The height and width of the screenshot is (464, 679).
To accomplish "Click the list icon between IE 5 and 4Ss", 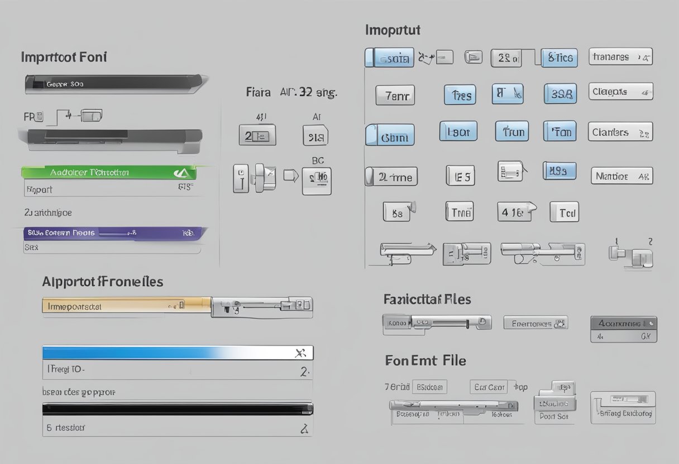I will 511,171.
